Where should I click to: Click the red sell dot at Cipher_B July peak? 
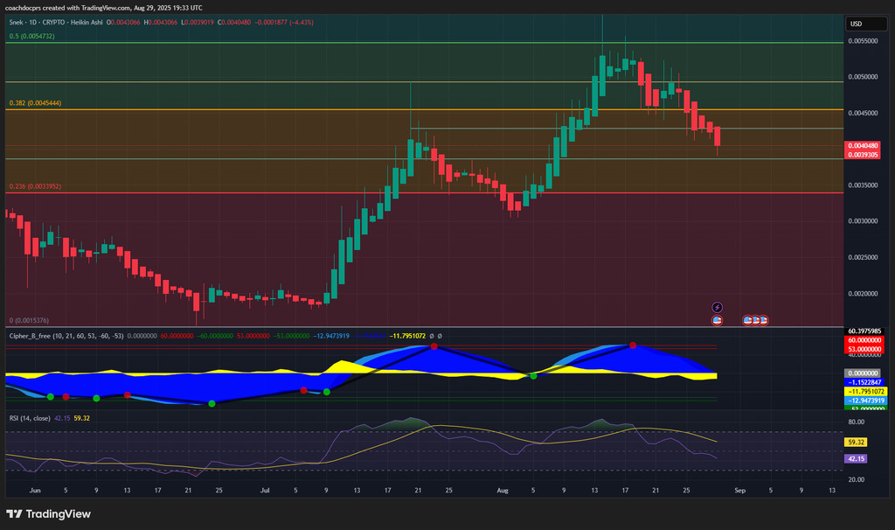(x=433, y=346)
